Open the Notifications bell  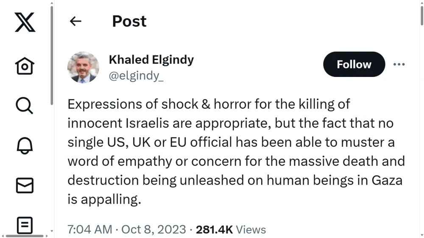tap(25, 145)
